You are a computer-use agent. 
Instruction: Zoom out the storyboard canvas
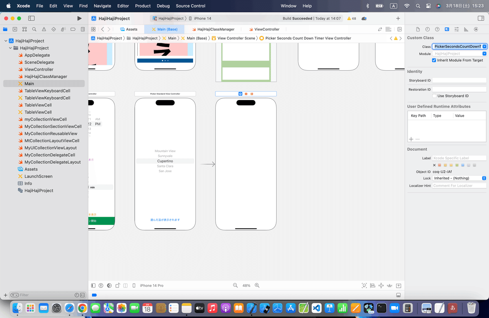tap(235, 285)
